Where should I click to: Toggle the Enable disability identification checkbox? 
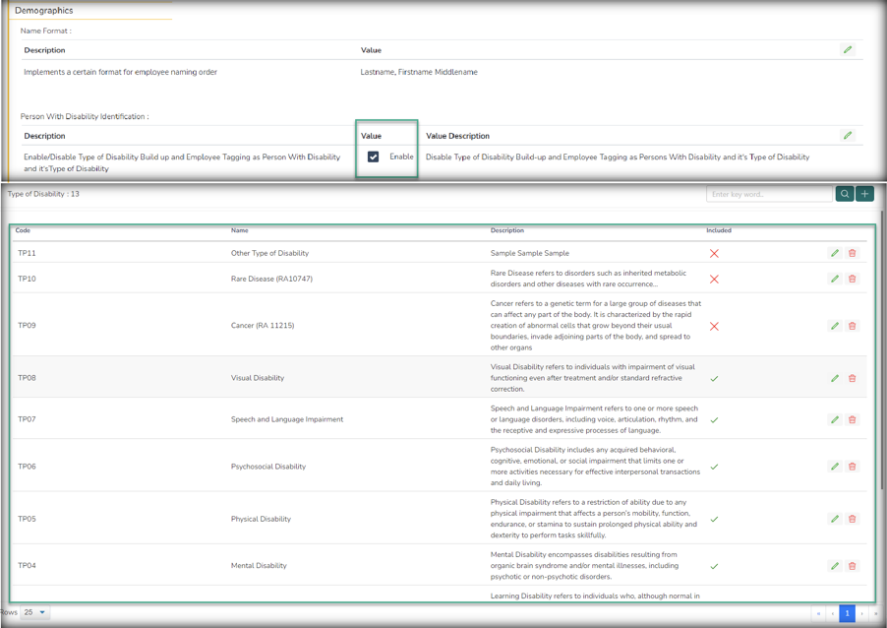click(374, 157)
